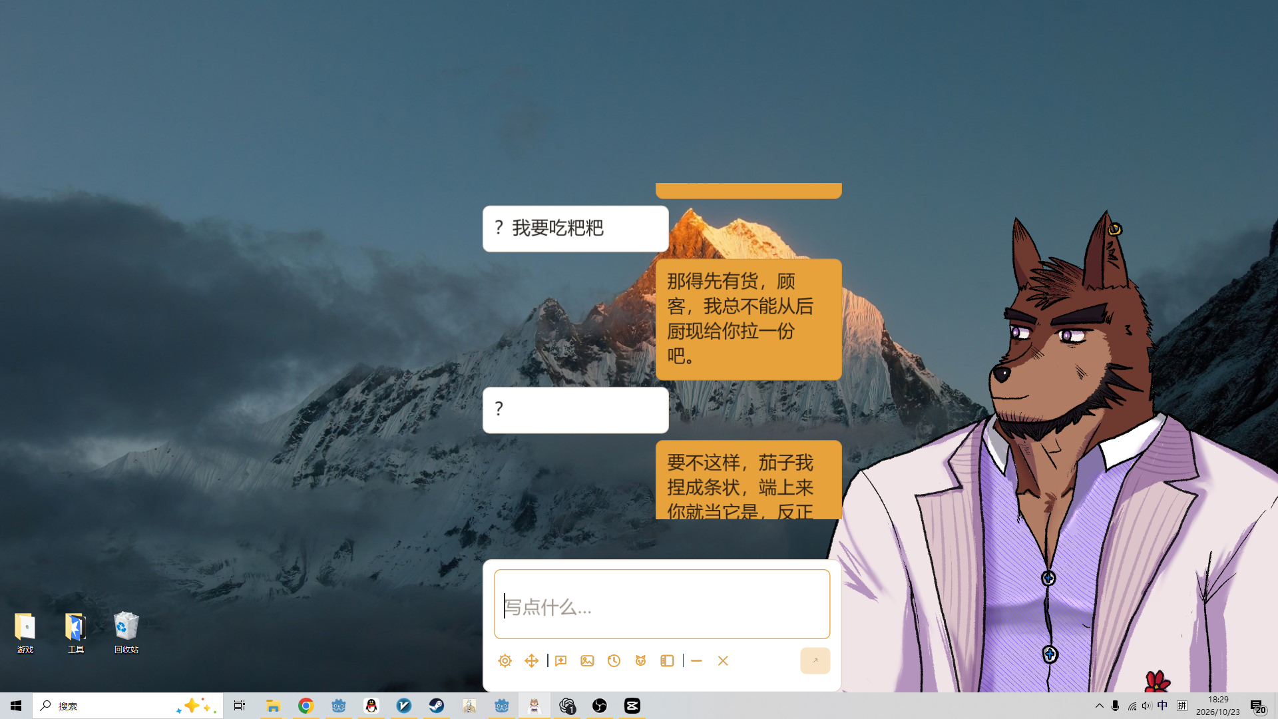This screenshot has height=719, width=1278.
Task: Open File Explorer from taskbar
Action: (273, 706)
